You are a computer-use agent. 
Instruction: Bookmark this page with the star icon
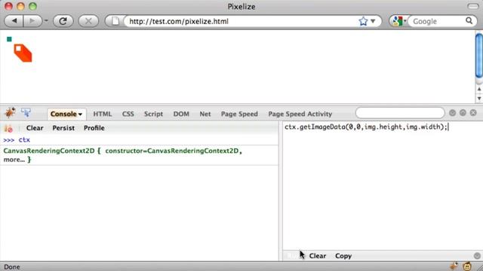click(x=363, y=21)
